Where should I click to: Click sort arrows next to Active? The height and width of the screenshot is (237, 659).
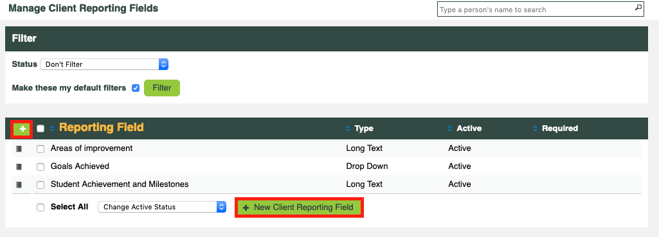click(x=450, y=128)
